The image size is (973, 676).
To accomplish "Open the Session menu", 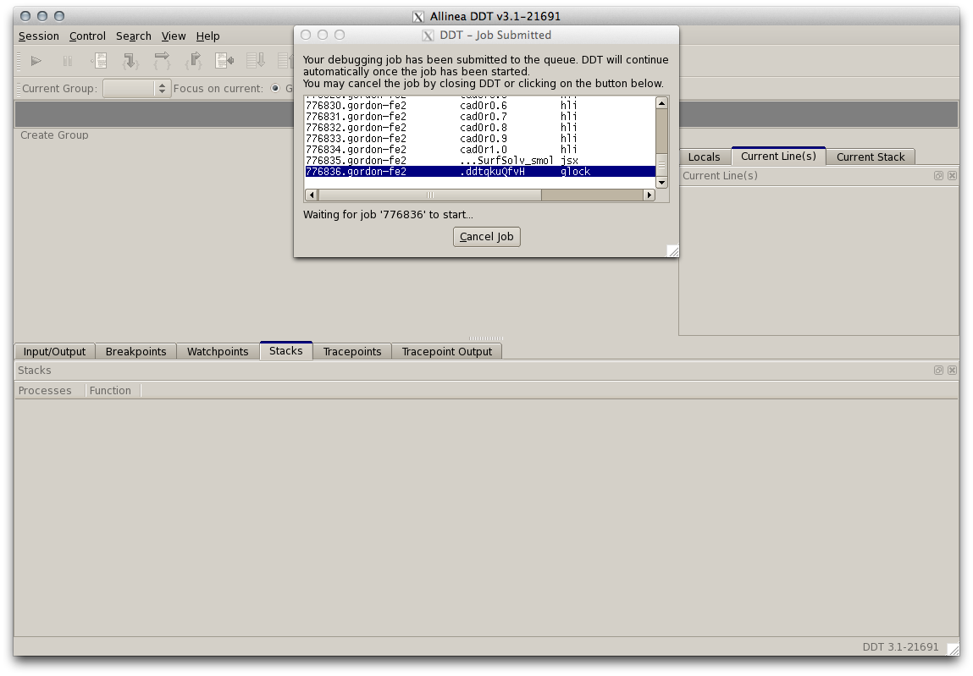I will coord(38,36).
